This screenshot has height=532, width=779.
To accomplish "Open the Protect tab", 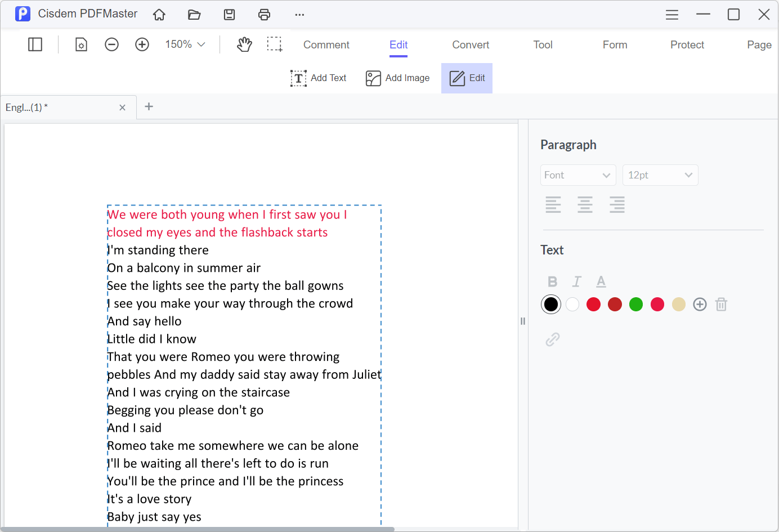I will pyautogui.click(x=687, y=45).
